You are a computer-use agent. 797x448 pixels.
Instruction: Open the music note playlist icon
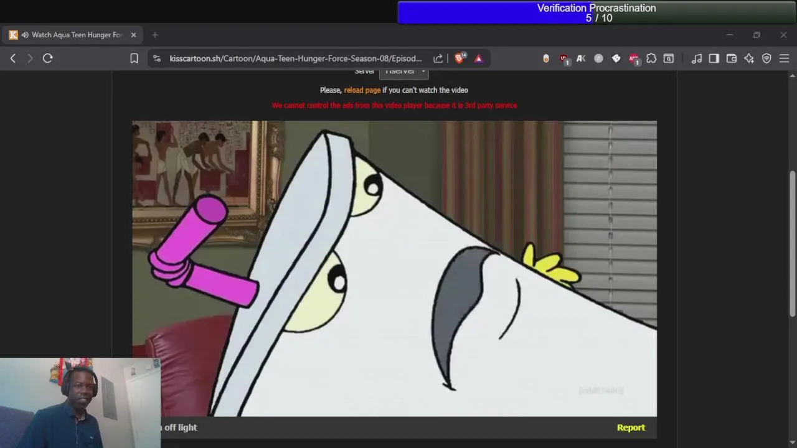click(697, 58)
